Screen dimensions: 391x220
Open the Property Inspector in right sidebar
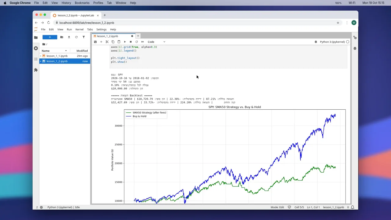[355, 38]
